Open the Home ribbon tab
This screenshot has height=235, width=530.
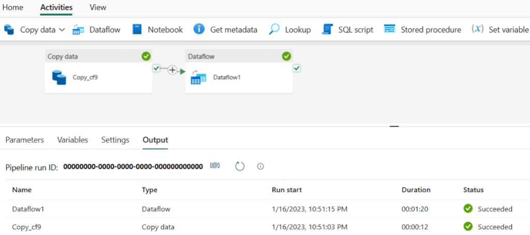tap(13, 7)
